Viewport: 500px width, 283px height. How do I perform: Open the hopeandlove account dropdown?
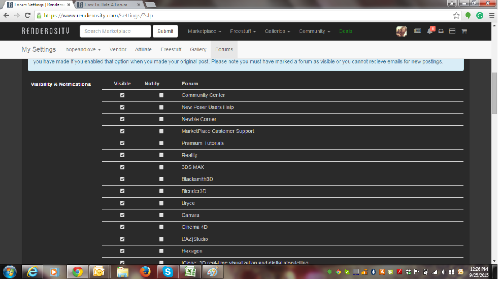(84, 50)
